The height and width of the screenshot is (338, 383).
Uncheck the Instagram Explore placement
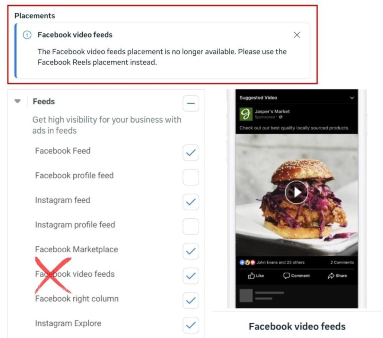click(191, 325)
